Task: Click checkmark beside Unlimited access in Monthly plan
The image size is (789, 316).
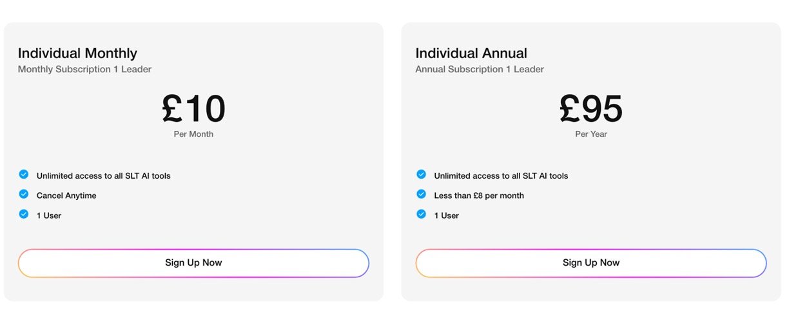Action: point(24,174)
